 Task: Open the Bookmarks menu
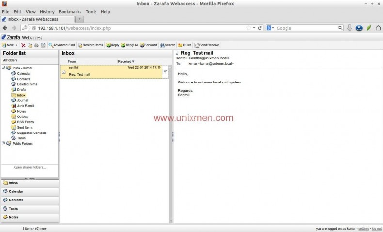point(70,12)
